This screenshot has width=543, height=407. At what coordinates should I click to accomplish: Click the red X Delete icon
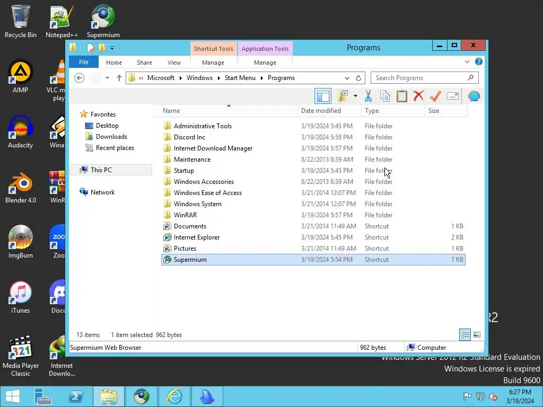pyautogui.click(x=418, y=96)
